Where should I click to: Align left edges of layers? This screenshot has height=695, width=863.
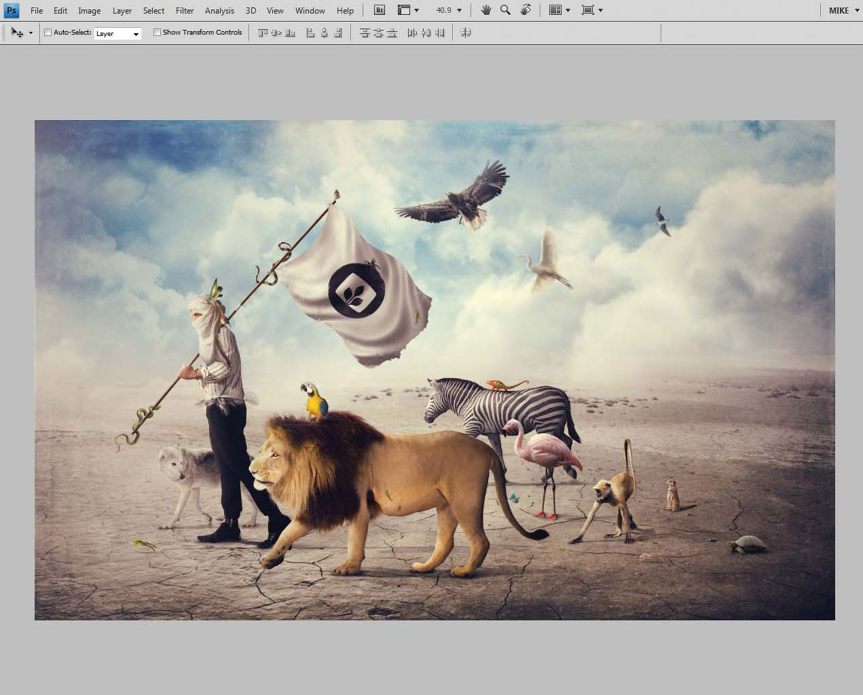(x=310, y=33)
